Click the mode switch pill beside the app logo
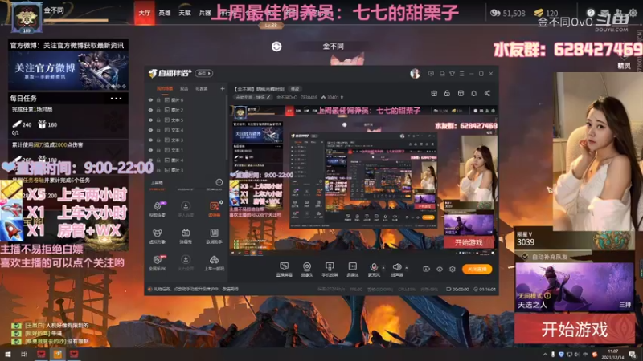The width and height of the screenshot is (643, 361). click(204, 73)
